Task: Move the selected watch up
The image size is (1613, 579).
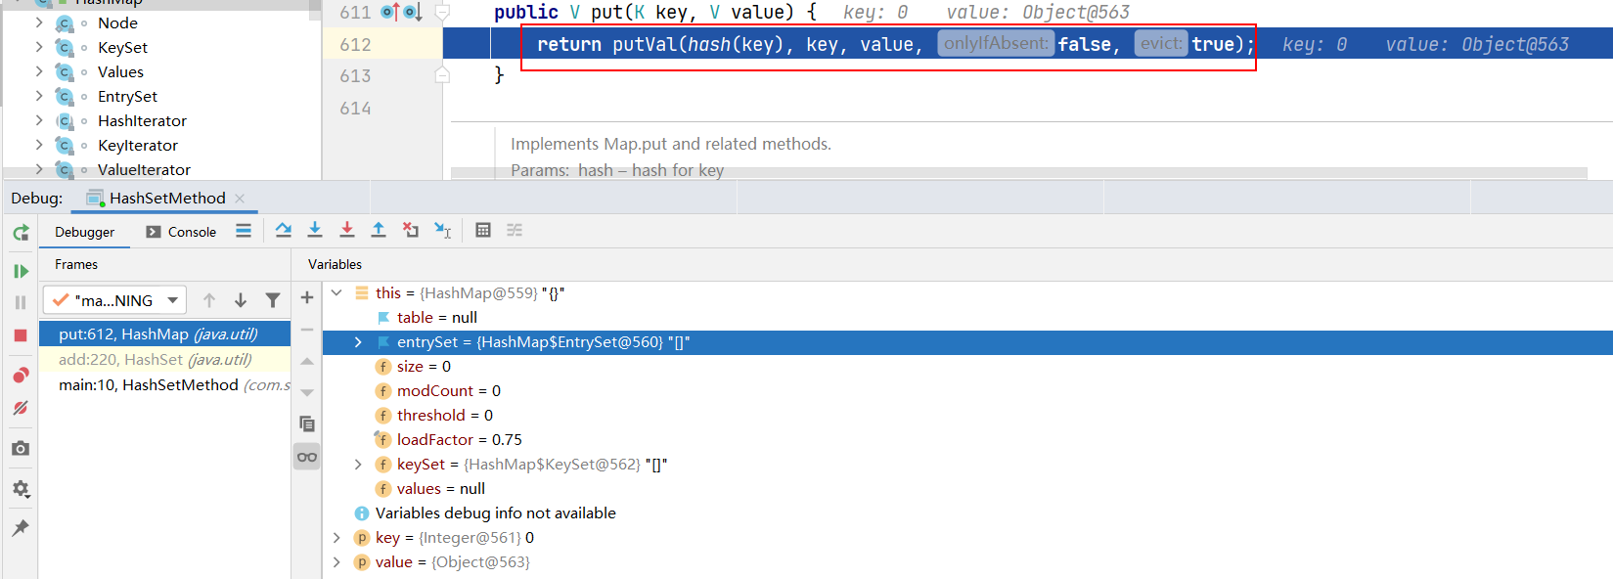Action: click(x=307, y=362)
